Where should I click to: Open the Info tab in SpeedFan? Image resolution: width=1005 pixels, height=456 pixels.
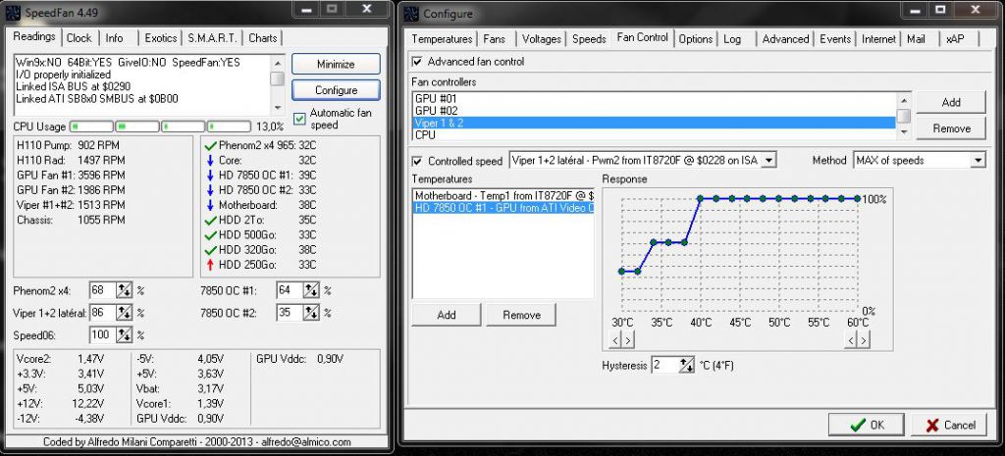click(114, 38)
